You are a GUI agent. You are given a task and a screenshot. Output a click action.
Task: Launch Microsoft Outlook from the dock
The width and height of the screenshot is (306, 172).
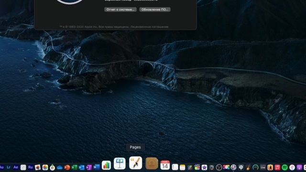click(x=82, y=167)
